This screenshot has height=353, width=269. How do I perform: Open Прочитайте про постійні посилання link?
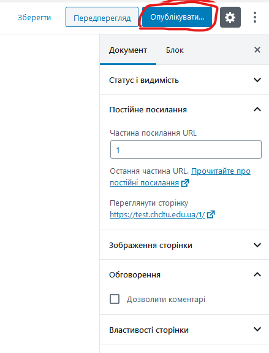click(x=180, y=177)
